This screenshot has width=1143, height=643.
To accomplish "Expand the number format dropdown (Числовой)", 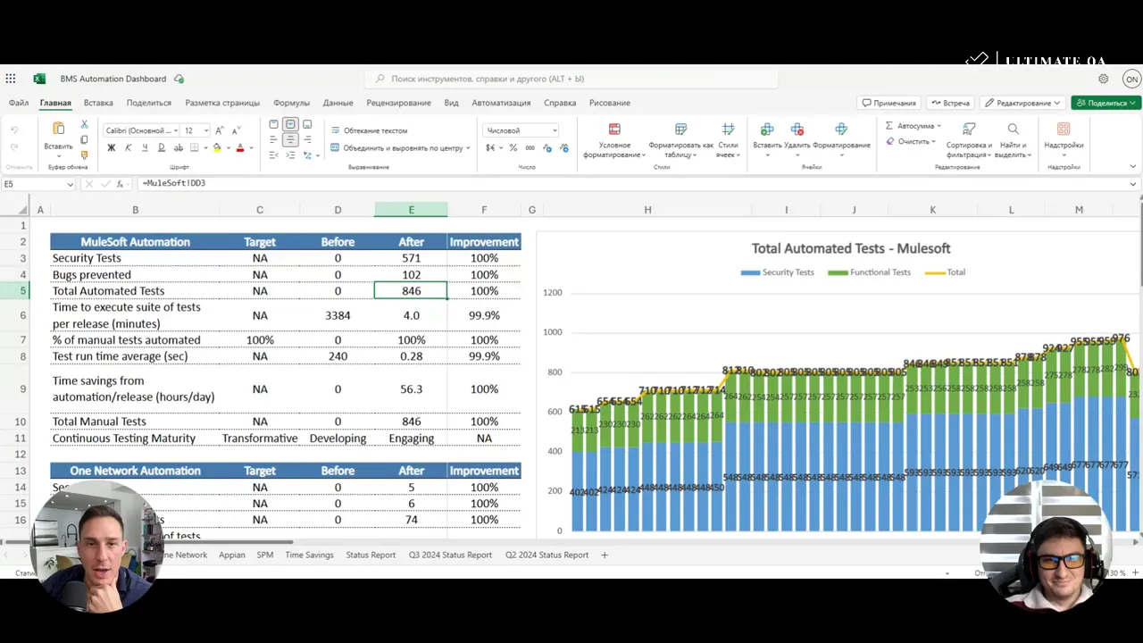I will coord(554,130).
